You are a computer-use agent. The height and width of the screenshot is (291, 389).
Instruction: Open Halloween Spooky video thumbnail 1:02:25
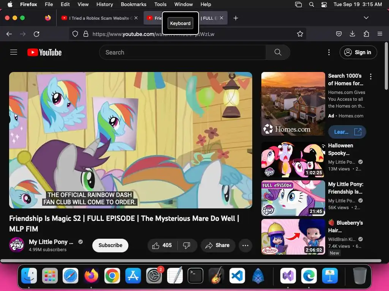pos(293,160)
